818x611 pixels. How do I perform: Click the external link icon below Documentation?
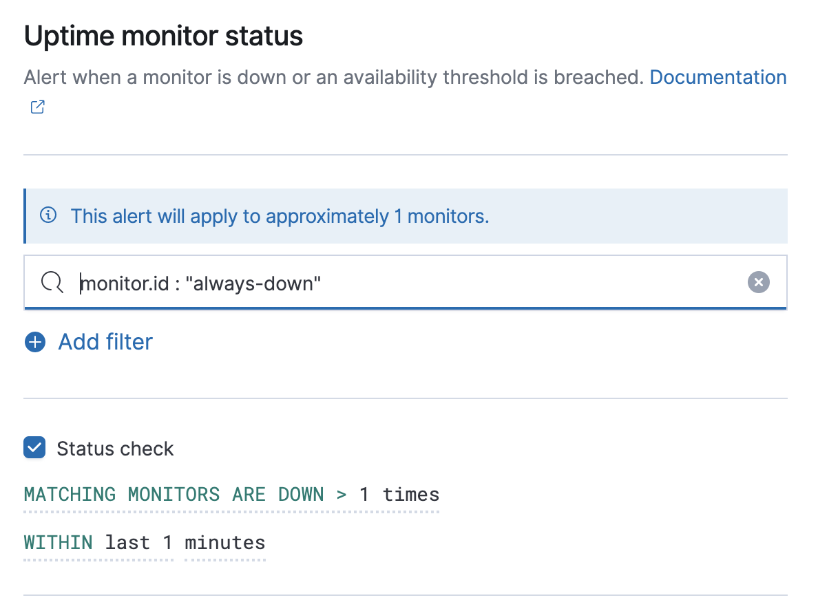pyautogui.click(x=36, y=107)
